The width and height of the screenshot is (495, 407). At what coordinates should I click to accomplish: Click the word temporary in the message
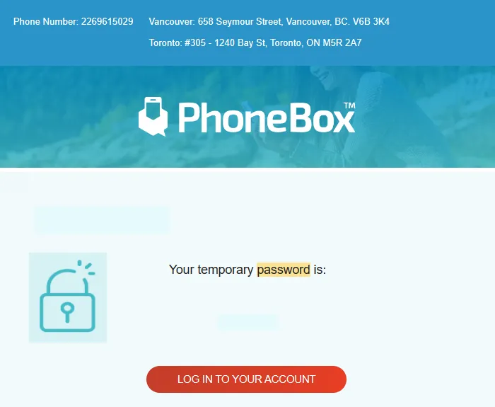click(x=225, y=270)
